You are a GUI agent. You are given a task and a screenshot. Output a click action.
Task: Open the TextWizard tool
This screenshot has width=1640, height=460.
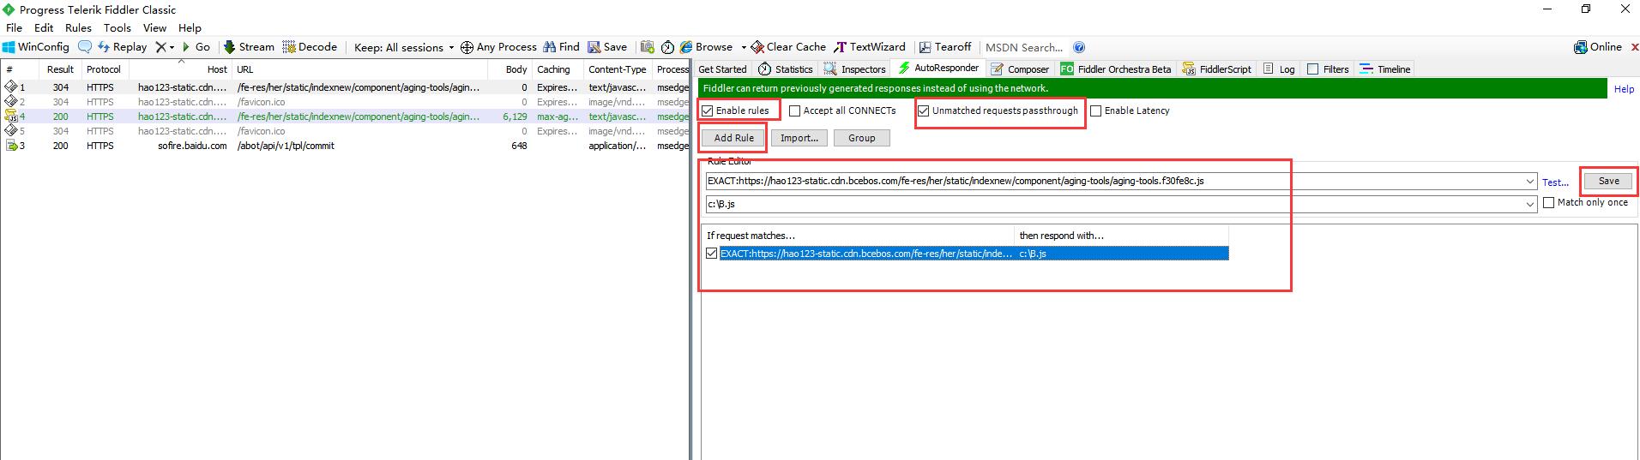[869, 47]
